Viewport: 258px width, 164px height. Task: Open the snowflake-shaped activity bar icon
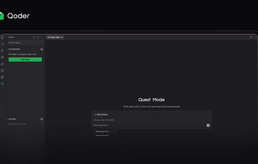click(3, 57)
